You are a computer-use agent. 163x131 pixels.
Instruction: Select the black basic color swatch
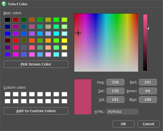8,20
